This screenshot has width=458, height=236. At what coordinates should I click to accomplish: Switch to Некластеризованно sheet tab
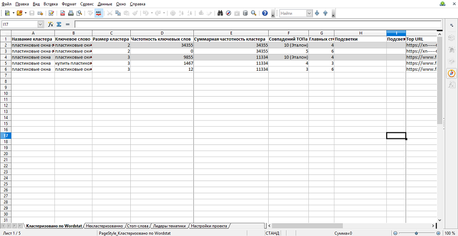pos(104,226)
